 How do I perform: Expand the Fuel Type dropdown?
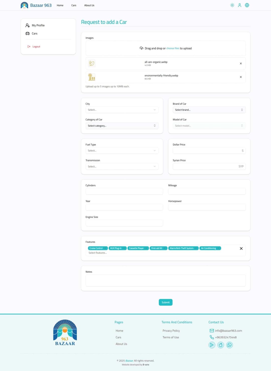(x=122, y=151)
